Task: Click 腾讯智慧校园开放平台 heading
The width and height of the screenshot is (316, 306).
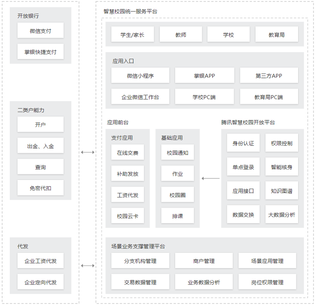Action: point(248,122)
